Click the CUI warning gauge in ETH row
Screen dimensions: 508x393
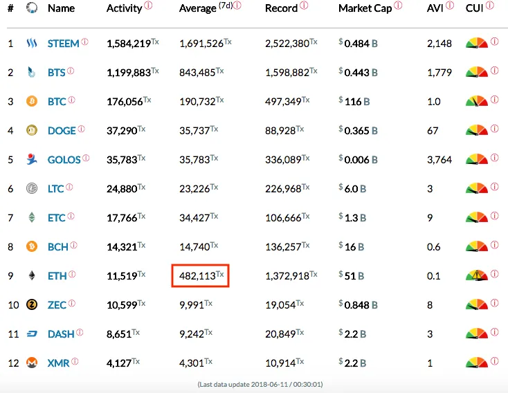477,275
